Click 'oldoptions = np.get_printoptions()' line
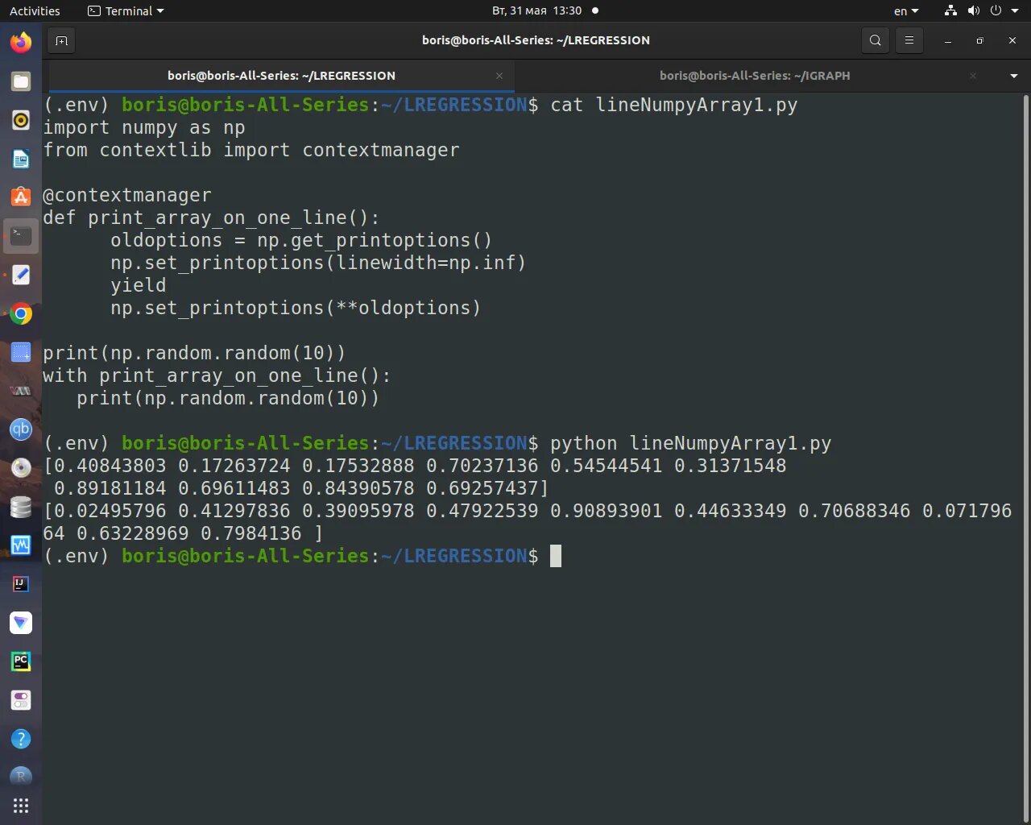Screen dimensions: 1031x825 [x=301, y=240]
